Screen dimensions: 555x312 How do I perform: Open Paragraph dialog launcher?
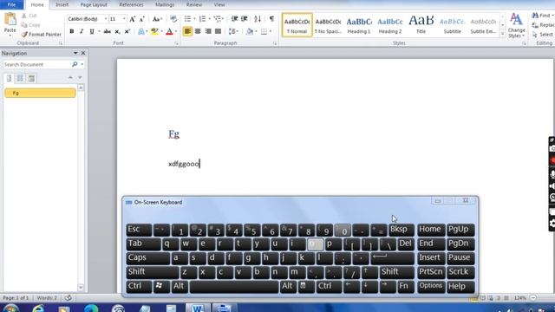275,43
